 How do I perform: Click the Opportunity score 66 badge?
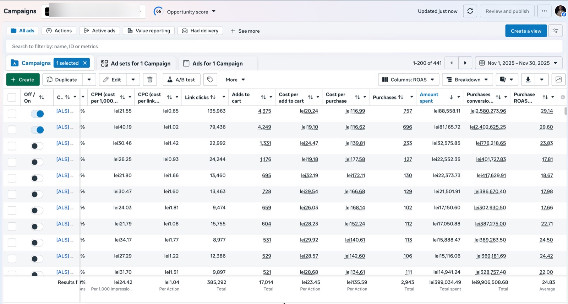158,11
